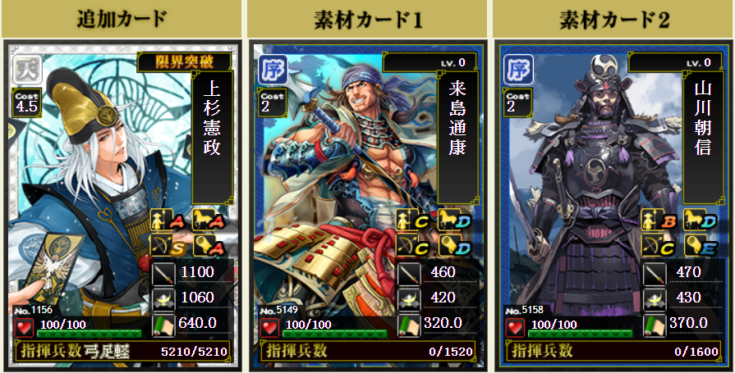Click the 序 rarity badge on 山川朝信 card
Viewport: 735px width, 373px height.
point(518,71)
